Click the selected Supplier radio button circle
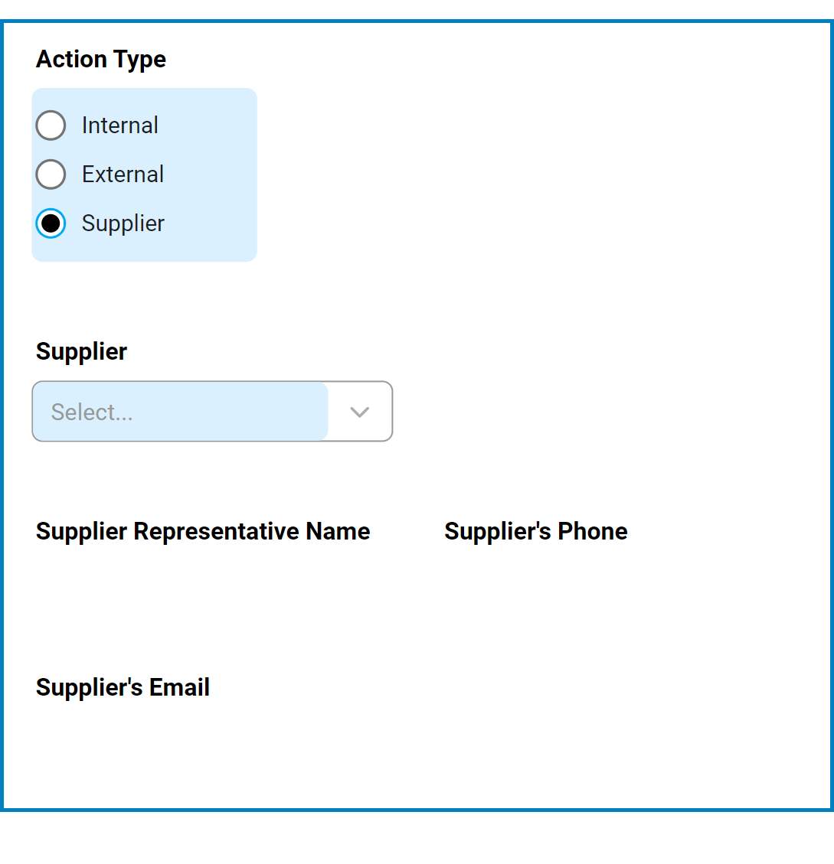This screenshot has height=864, width=834. [x=51, y=223]
